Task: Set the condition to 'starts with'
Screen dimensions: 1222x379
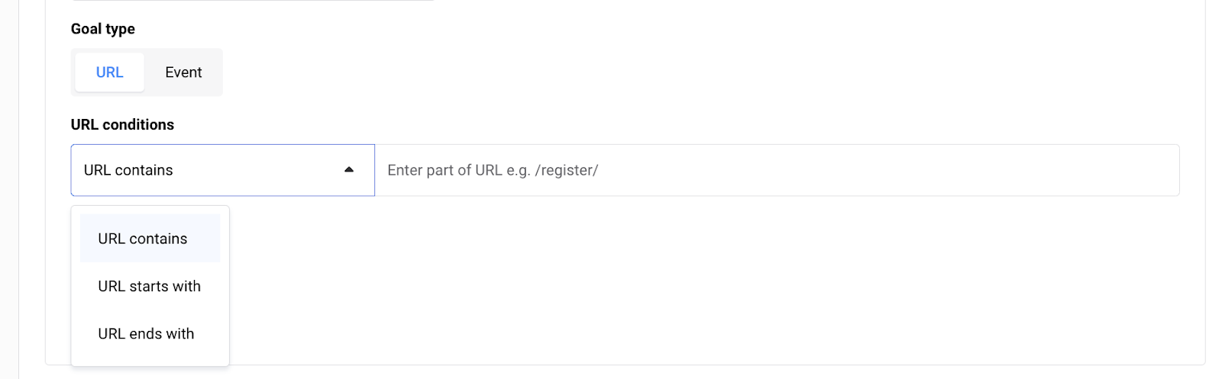Action: coord(150,287)
